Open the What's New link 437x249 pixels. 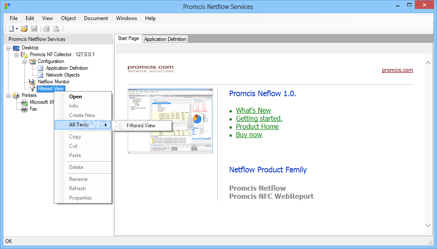tap(253, 110)
